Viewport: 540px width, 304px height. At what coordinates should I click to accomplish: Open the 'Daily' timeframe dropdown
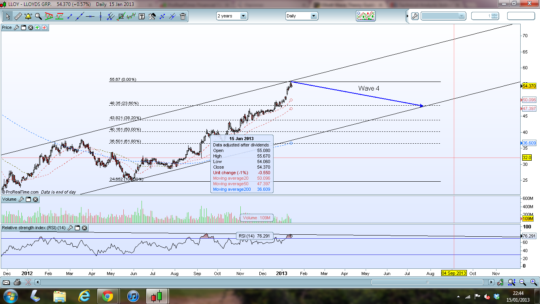[x=302, y=16]
